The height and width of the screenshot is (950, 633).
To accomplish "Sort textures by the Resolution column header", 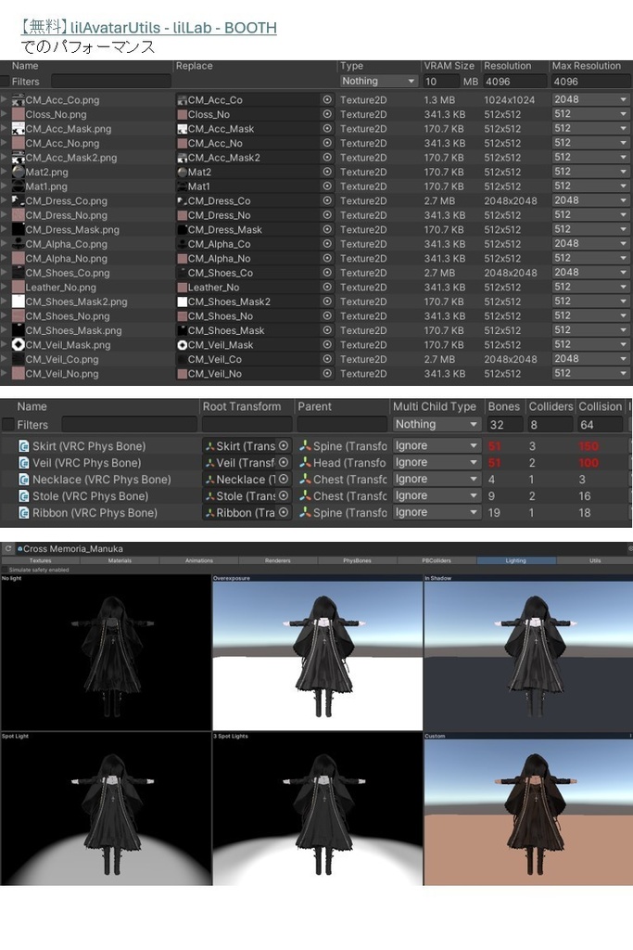I will 507,66.
